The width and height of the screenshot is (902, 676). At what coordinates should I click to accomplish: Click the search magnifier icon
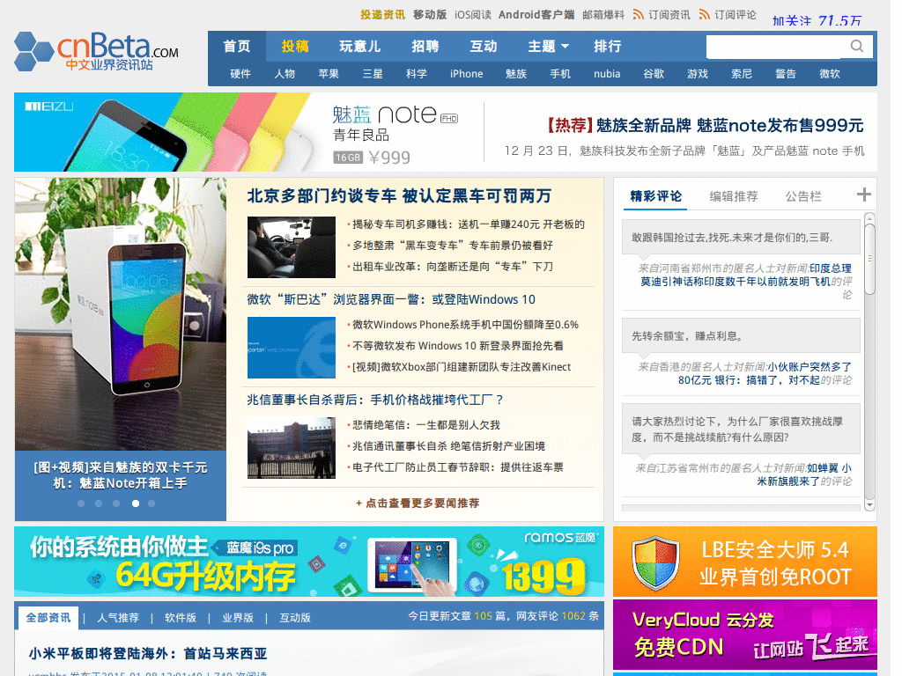click(856, 46)
